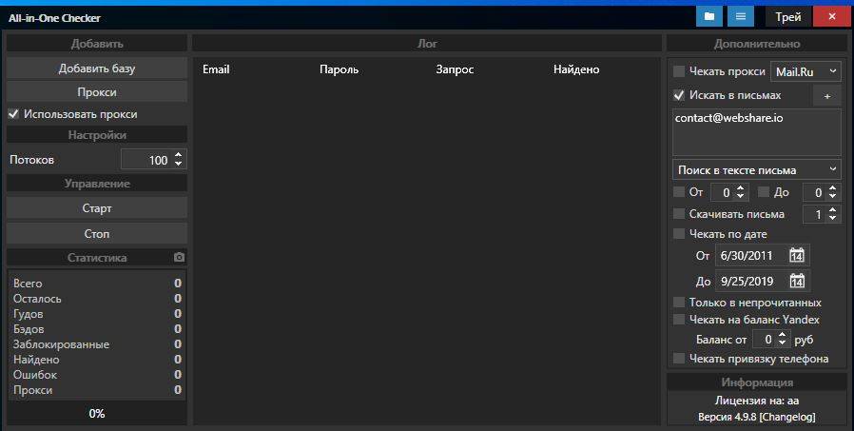Image resolution: width=854 pixels, height=431 pixels.
Task: Click the Гудов statistics row
Action: (x=97, y=314)
